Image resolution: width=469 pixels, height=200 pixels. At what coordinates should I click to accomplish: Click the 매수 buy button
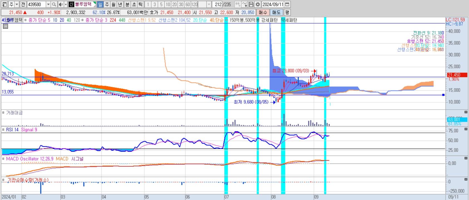coord(263,12)
